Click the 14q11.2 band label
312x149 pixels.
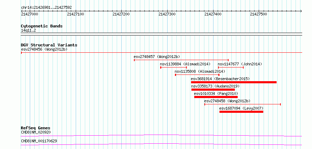[x=28, y=31]
